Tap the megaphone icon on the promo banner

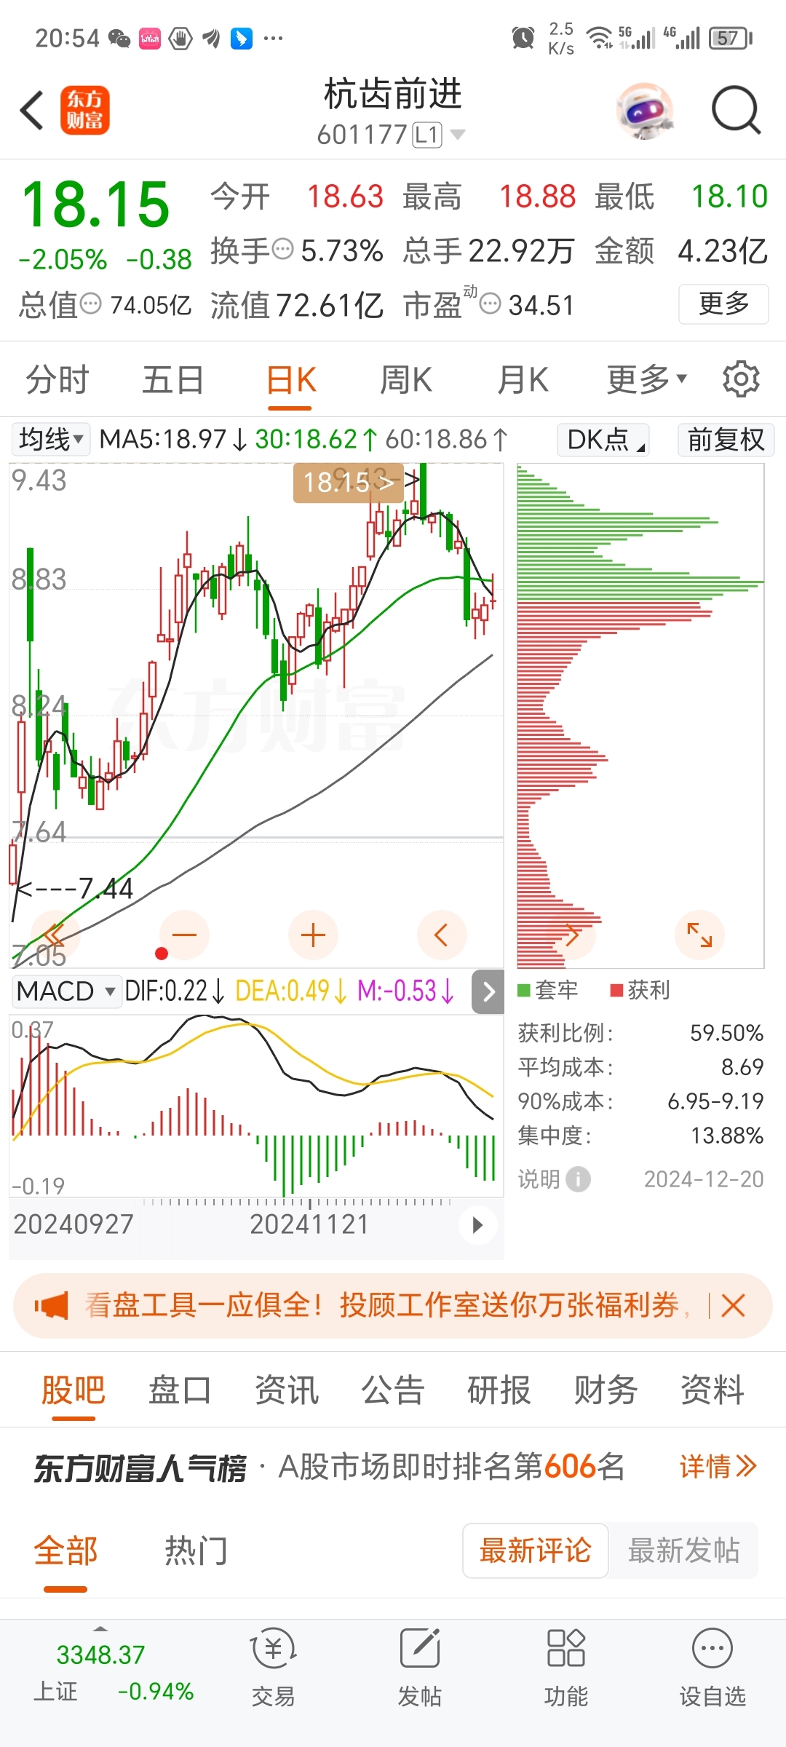(x=51, y=1306)
